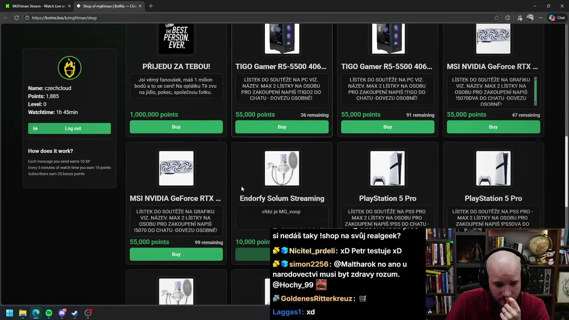Screen dimensions: 569x320
Task: Click the PC image of TIGO Gamer with 36 remaining
Action: [282, 39]
